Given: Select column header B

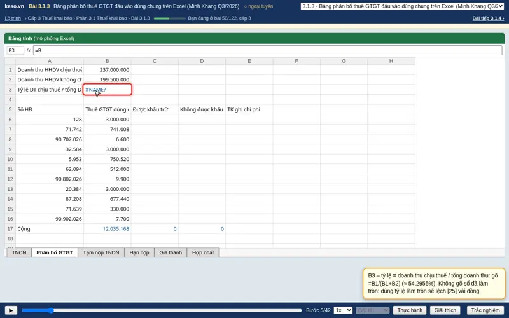Looking at the screenshot, I should pos(108,61).
